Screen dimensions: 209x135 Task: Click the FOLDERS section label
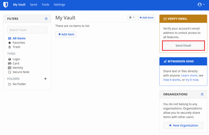13,79
